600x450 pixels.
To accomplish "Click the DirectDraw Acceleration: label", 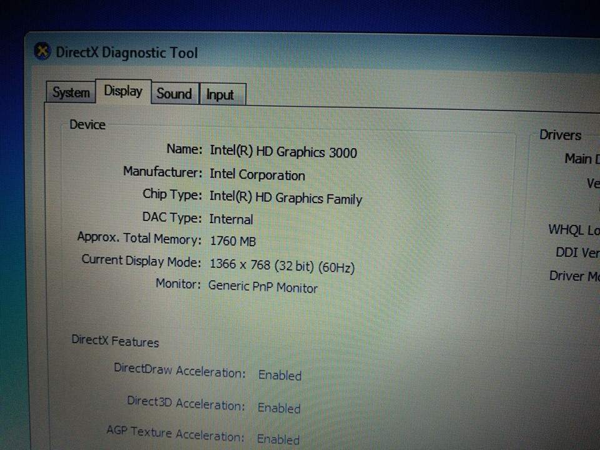I will click(179, 370).
